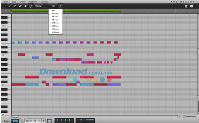The image size is (199, 123).
Task: Click the play button
Action: pyautogui.click(x=39, y=121)
